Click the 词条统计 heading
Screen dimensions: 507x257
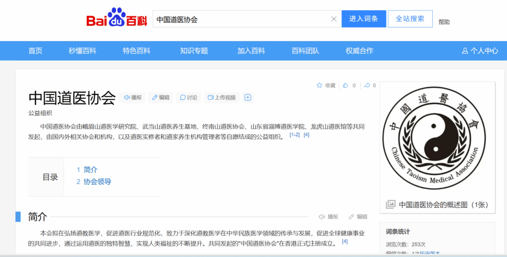coord(398,231)
